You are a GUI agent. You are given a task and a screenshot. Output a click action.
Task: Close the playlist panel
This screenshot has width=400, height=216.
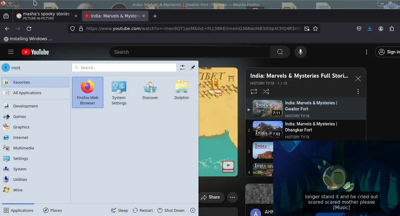click(x=358, y=79)
